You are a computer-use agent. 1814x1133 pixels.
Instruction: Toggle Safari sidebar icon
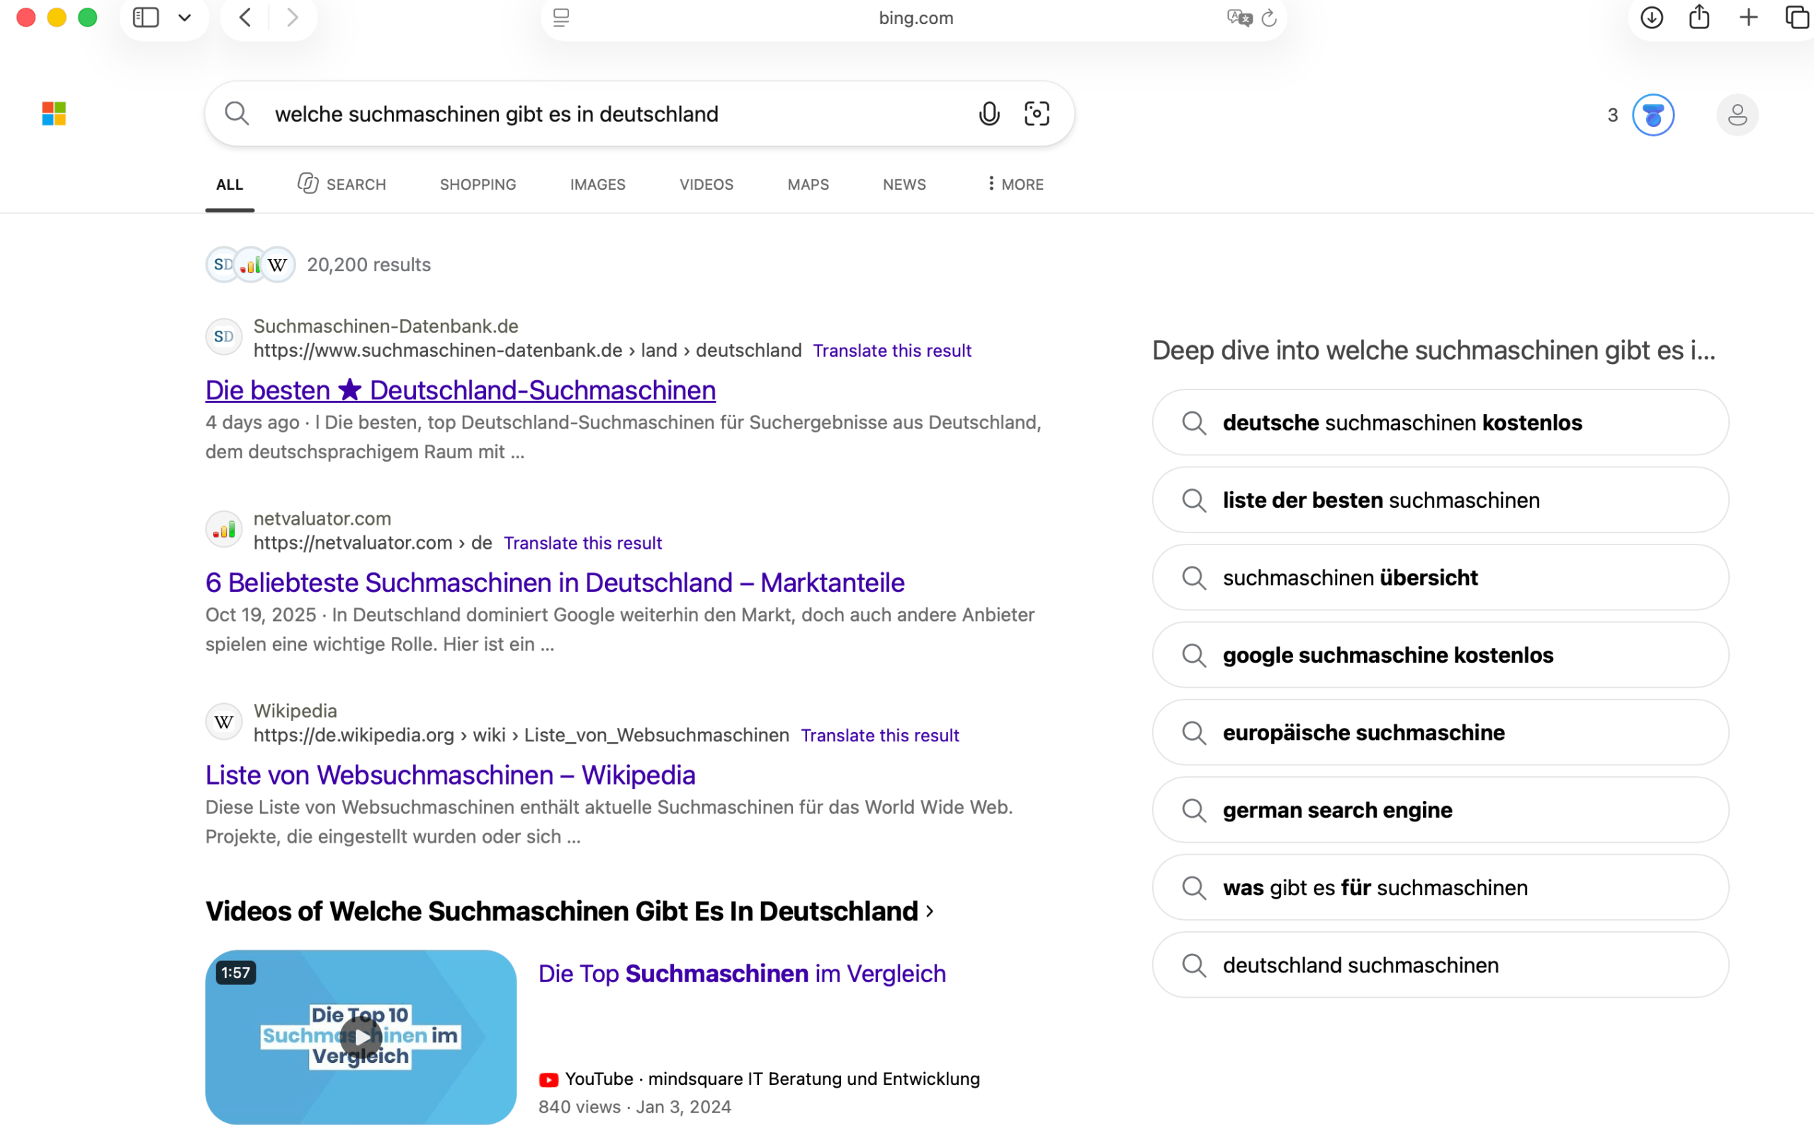tap(145, 17)
